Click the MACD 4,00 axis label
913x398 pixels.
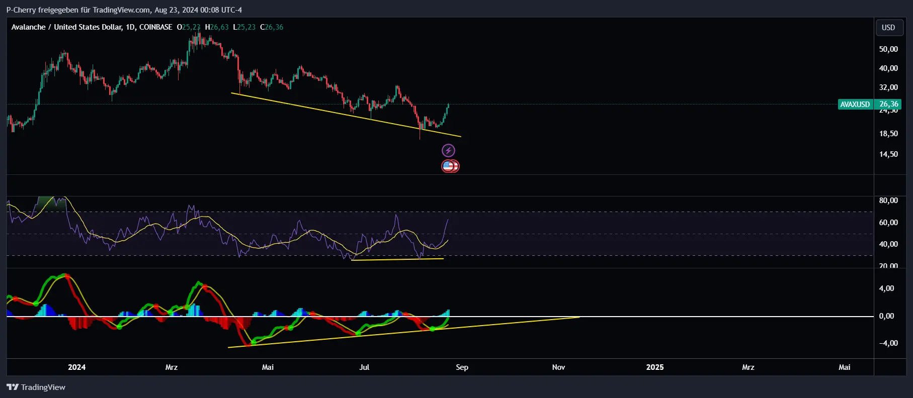pyautogui.click(x=886, y=288)
